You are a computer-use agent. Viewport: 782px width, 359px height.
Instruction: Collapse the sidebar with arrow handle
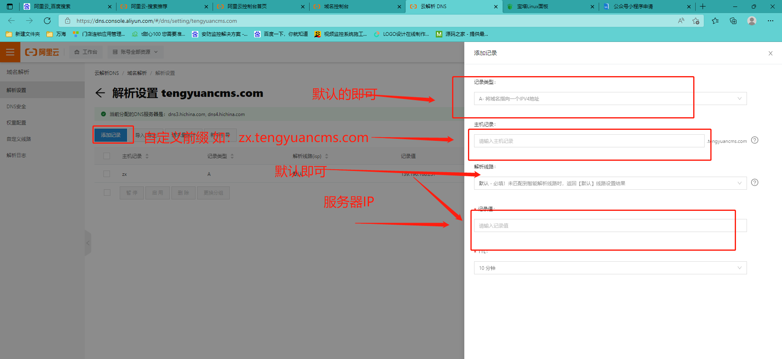tap(88, 243)
